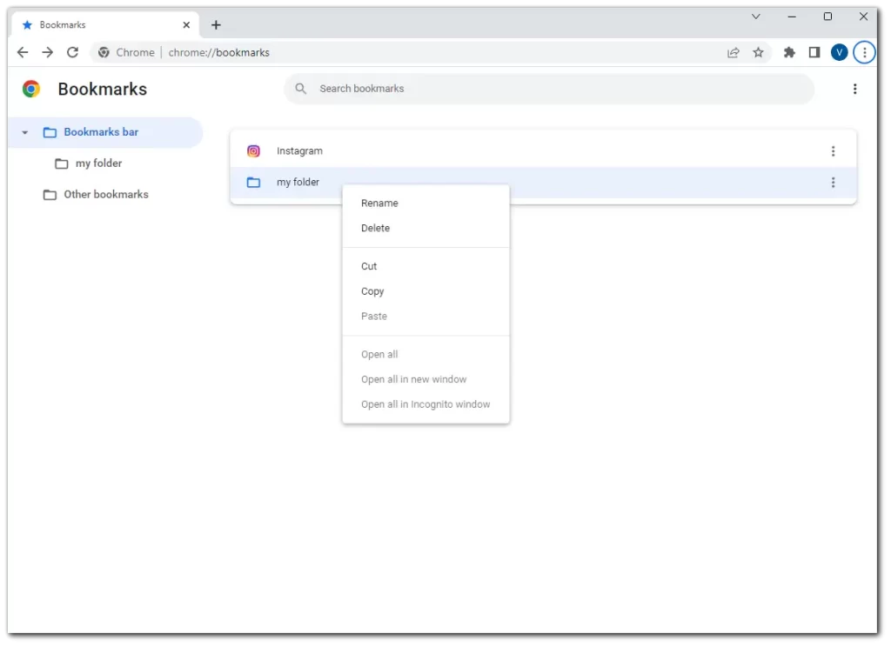This screenshot has height=647, width=891.
Task: Click the magnifier icon in search bookmarks
Action: [300, 89]
